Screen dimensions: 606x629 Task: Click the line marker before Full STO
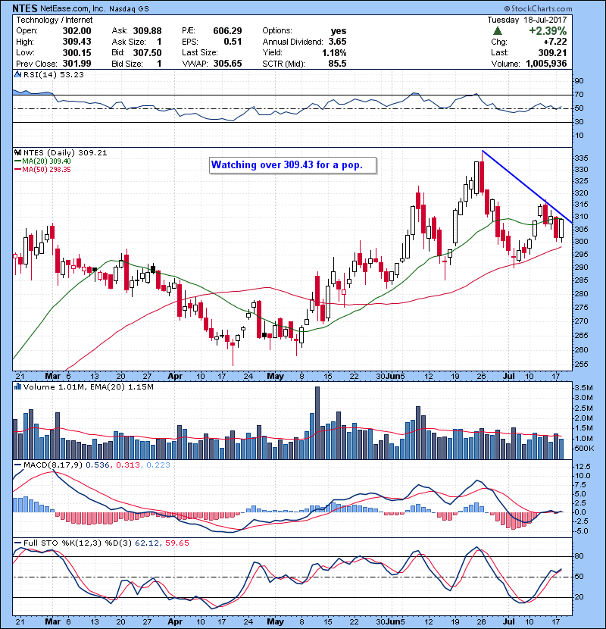[18, 543]
